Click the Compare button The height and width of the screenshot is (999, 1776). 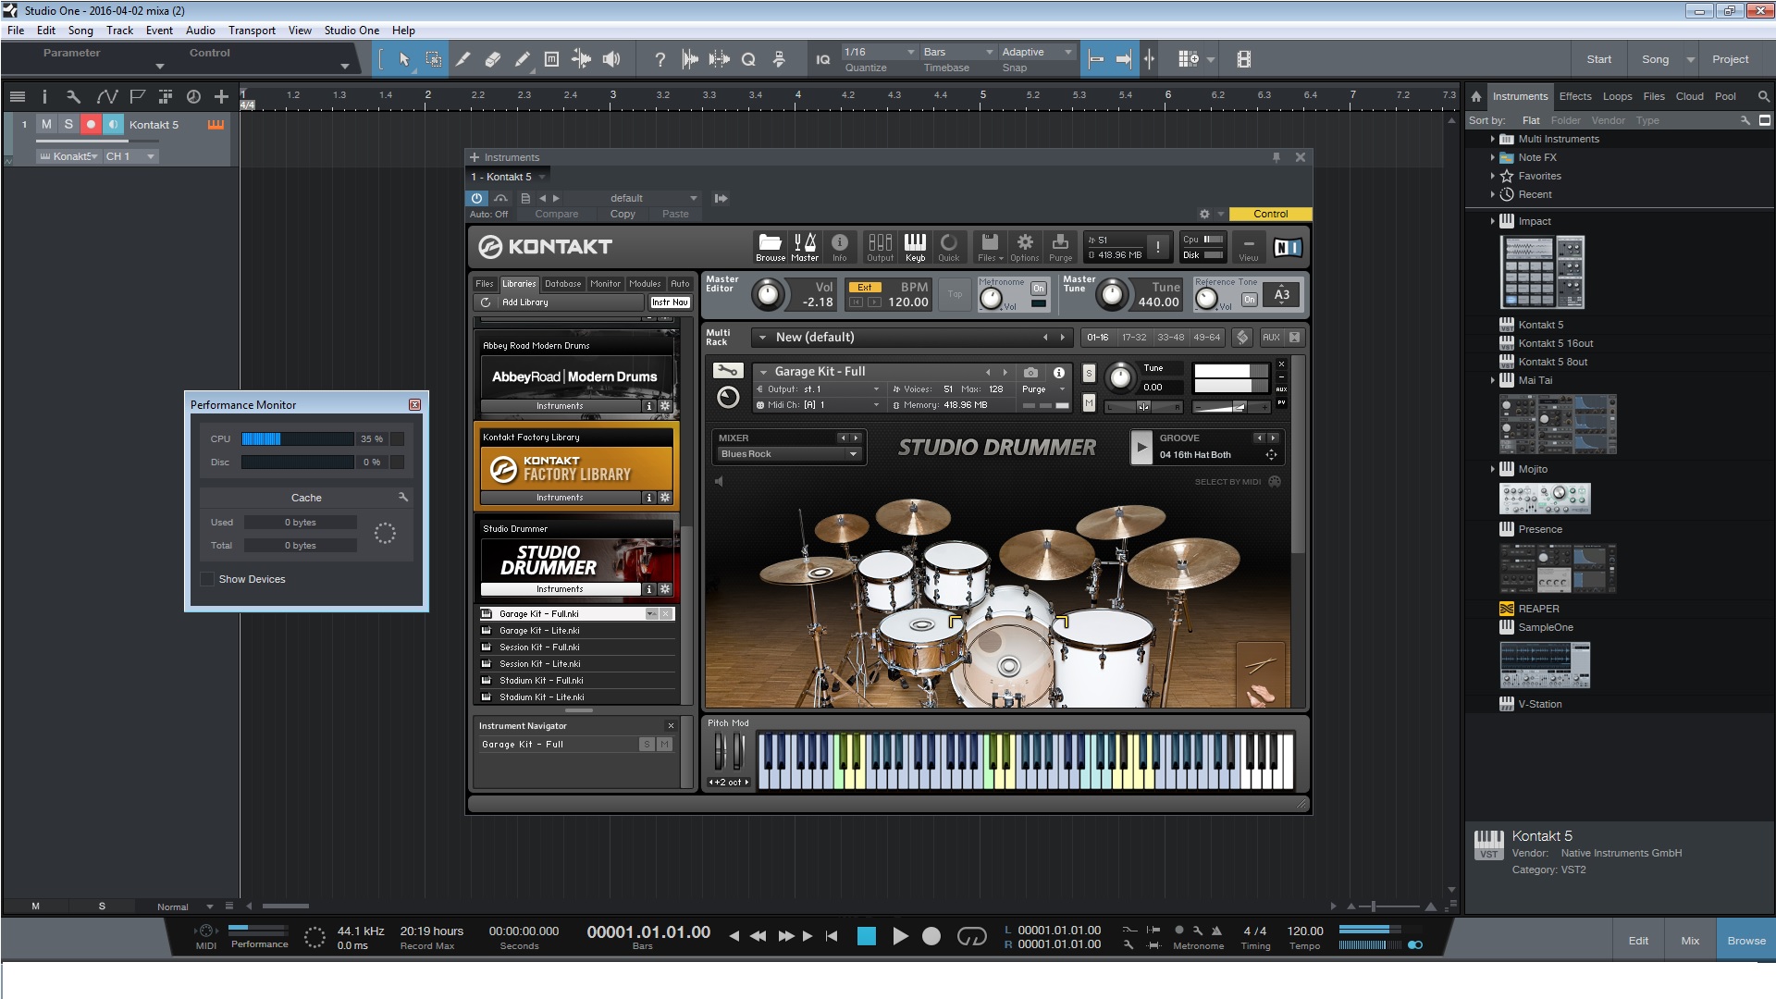tap(556, 214)
